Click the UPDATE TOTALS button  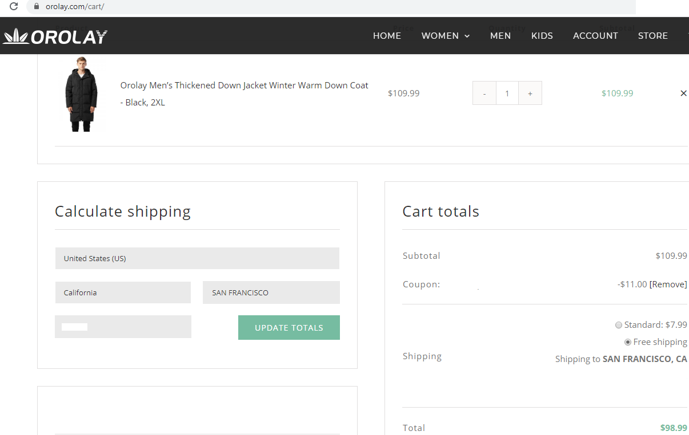[289, 328]
